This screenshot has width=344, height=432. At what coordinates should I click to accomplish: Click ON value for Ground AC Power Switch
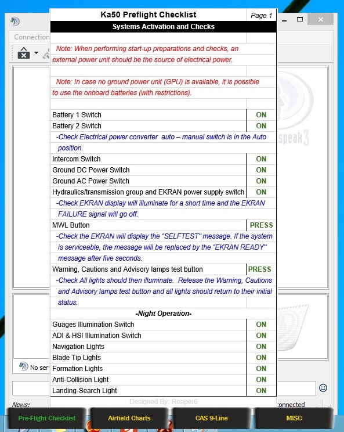(261, 181)
